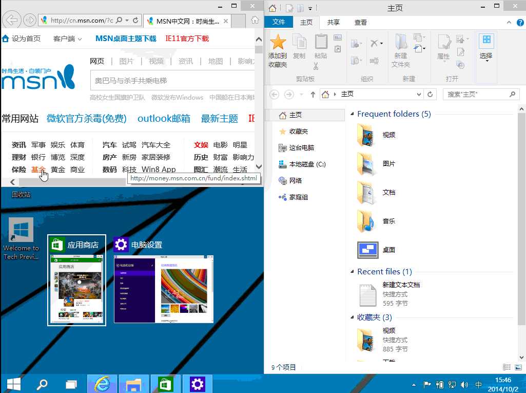Select 家庭组 in navigation pane
Screen dimensions: 526x393
293,197
